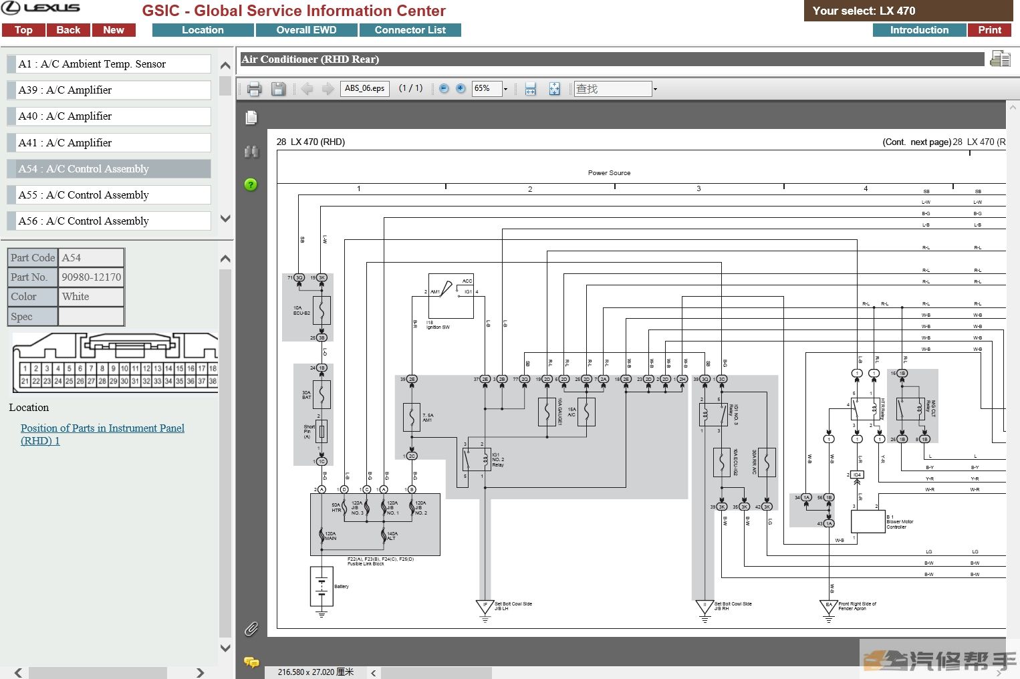Click Part Code value A54
The width and height of the screenshot is (1020, 679).
pos(92,257)
